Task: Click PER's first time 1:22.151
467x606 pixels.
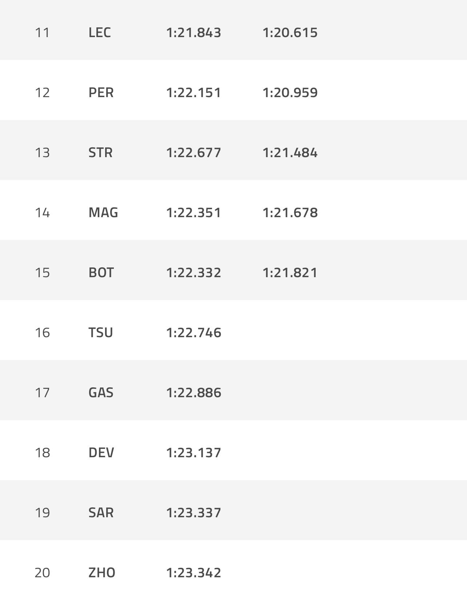Action: click(x=193, y=92)
